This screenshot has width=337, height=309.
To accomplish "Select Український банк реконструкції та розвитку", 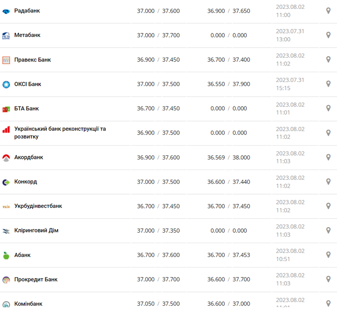I will tap(60, 133).
